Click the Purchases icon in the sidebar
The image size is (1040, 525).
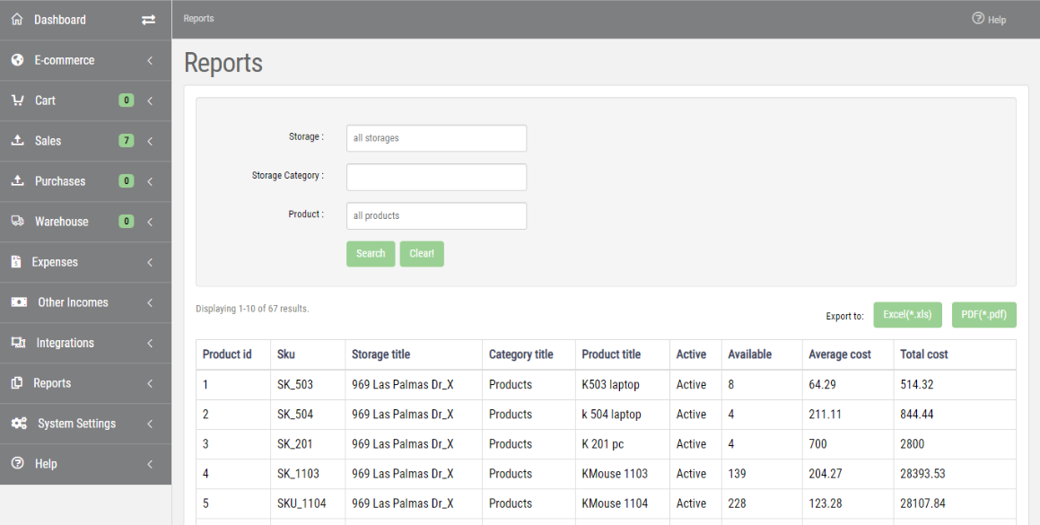click(x=16, y=180)
